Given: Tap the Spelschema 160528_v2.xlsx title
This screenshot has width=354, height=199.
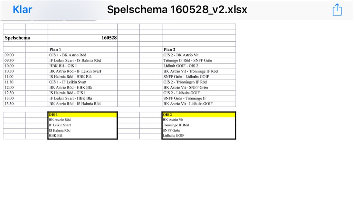Looking at the screenshot, I should [177, 10].
